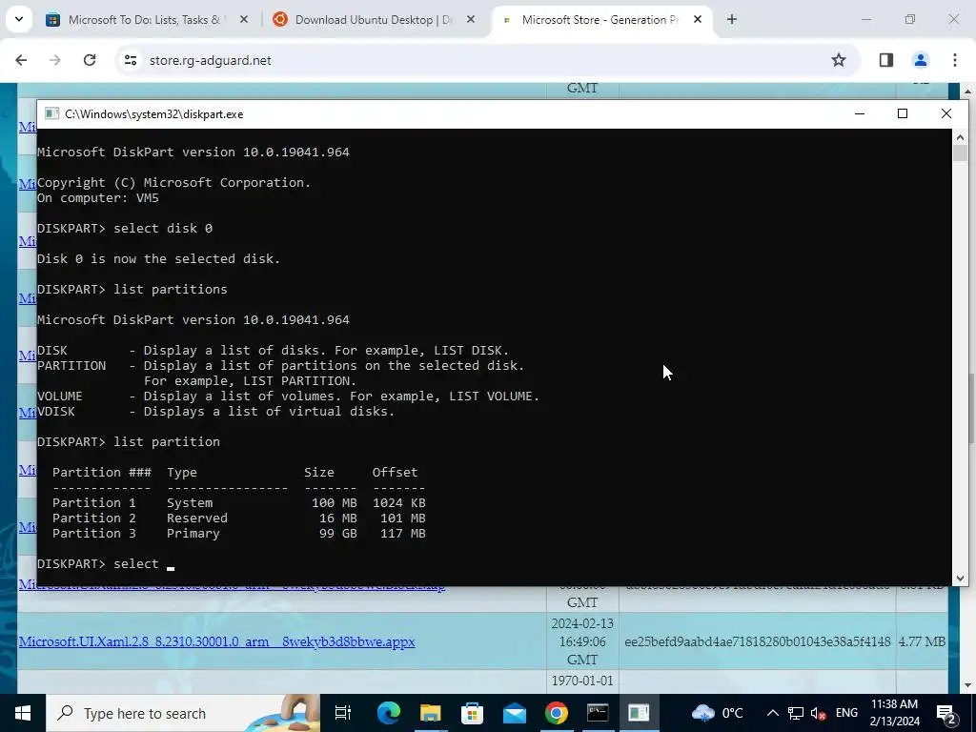Bookmark this page with the star icon
Screen dimensions: 976x732
pyautogui.click(x=839, y=60)
